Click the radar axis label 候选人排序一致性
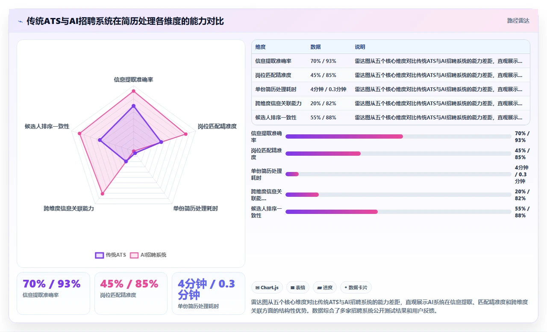The height and width of the screenshot is (332, 547). pos(47,126)
